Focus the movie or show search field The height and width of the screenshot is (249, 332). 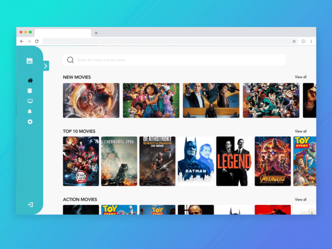click(x=174, y=60)
